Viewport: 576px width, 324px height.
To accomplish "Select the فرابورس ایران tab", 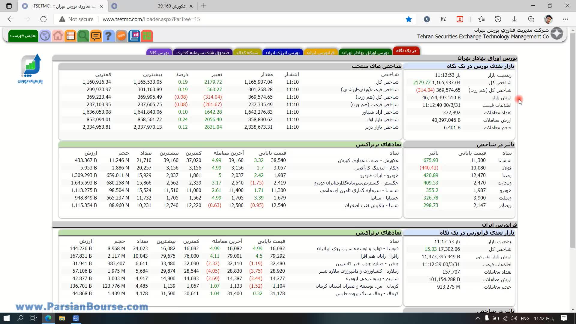I will (320, 52).
